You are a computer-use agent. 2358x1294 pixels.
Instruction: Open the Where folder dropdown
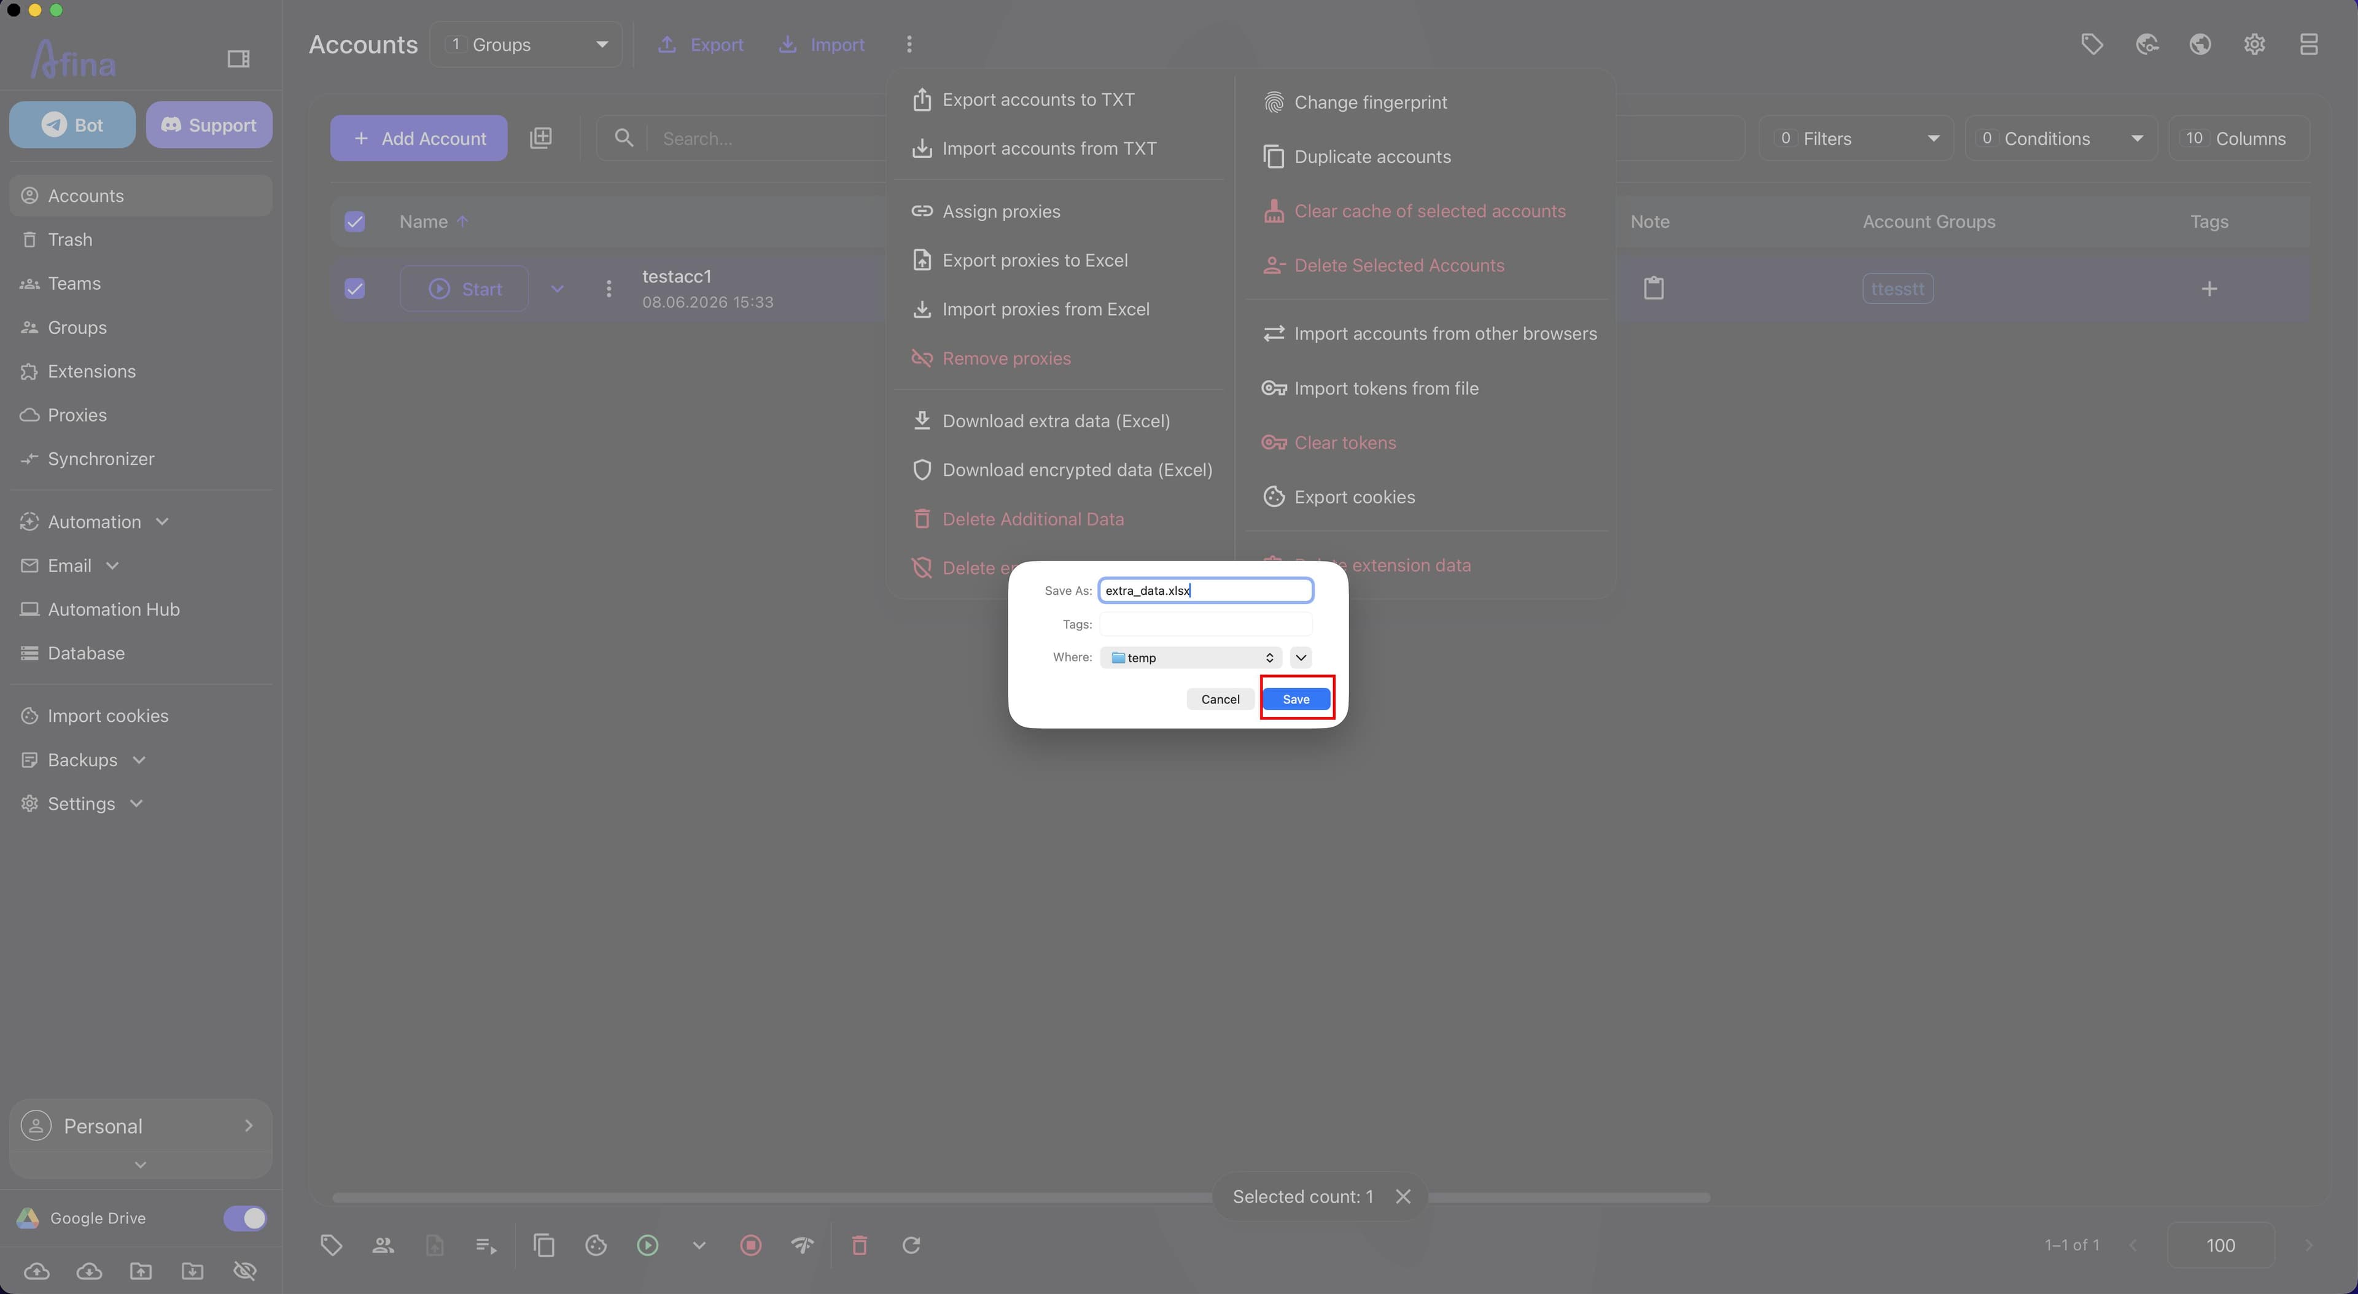pyautogui.click(x=1190, y=657)
